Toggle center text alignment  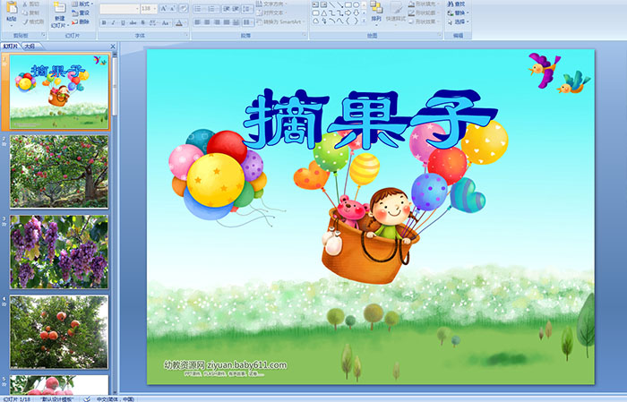click(x=207, y=22)
